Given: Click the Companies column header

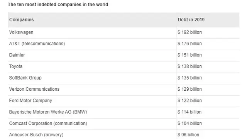Looking at the screenshot, I should pos(22,20).
